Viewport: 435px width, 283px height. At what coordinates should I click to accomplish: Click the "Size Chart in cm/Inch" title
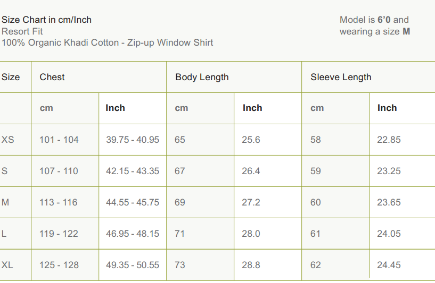(47, 20)
